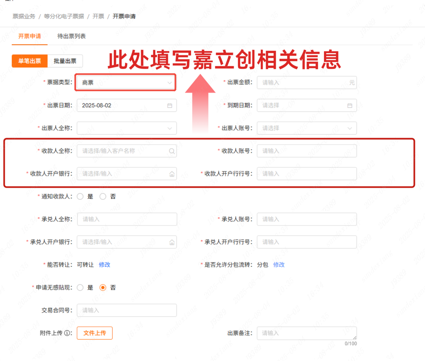Switch to 待出票列表 tab
Image resolution: width=425 pixels, height=361 pixels.
tap(71, 36)
